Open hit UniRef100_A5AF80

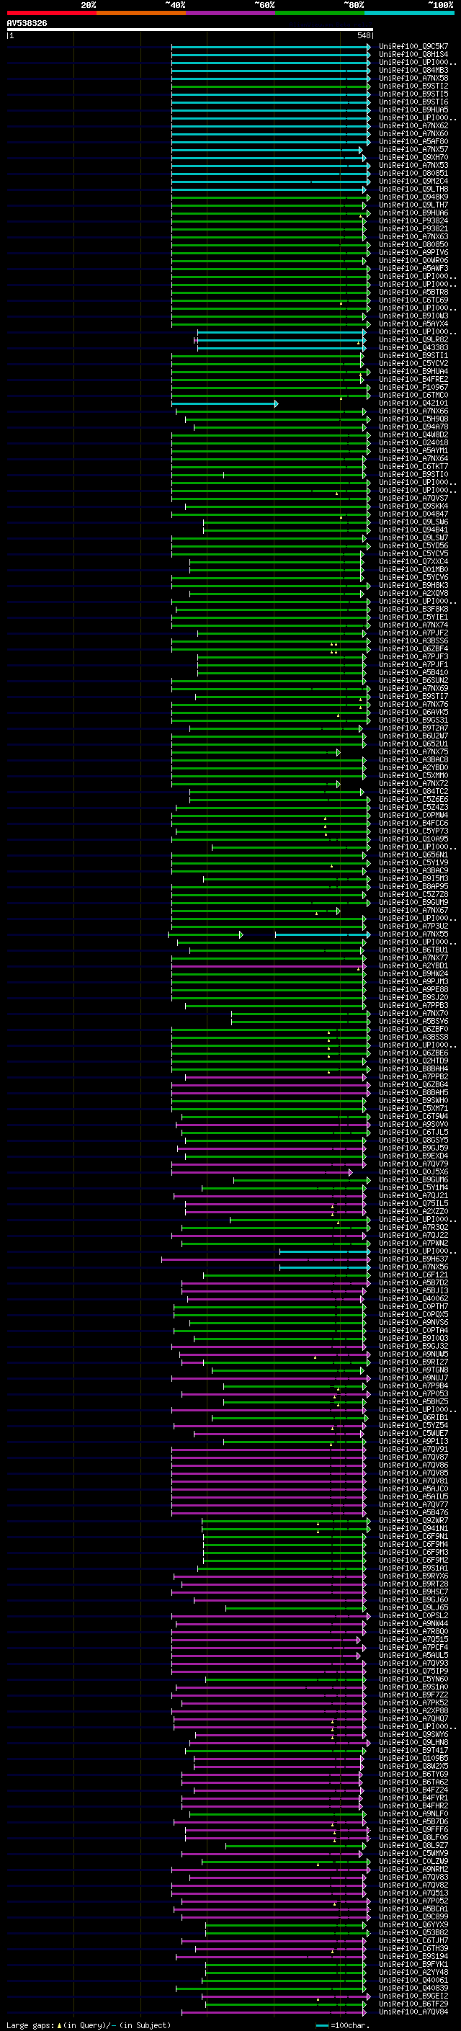tap(413, 142)
